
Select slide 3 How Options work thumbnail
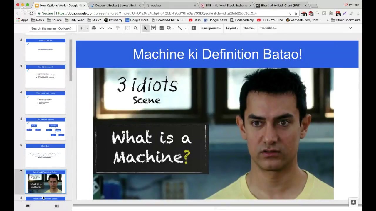tap(45, 76)
